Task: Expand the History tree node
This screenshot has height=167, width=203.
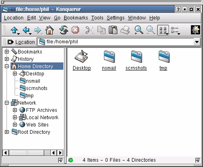Action: 6,59
